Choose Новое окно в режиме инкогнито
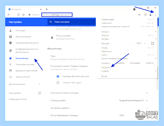The image size is (164, 126). click(116, 27)
